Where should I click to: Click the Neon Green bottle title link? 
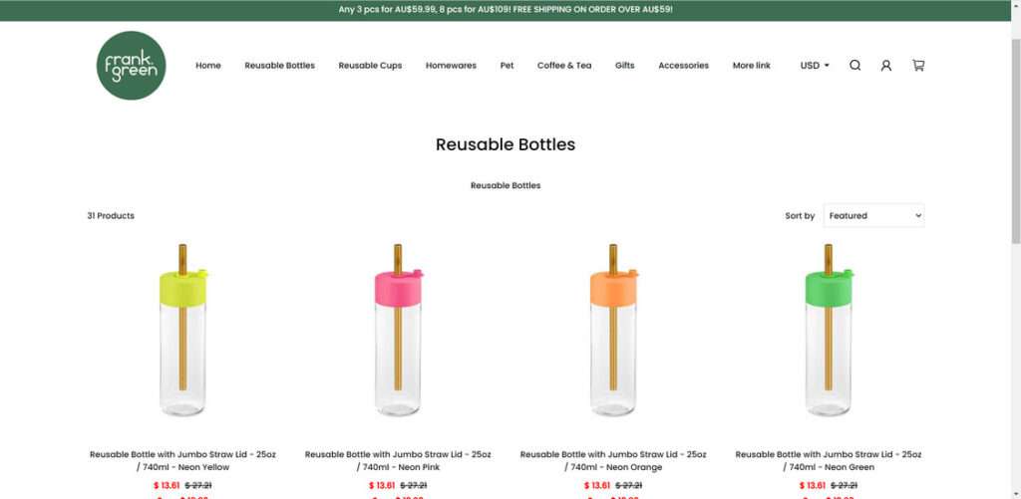(x=829, y=460)
